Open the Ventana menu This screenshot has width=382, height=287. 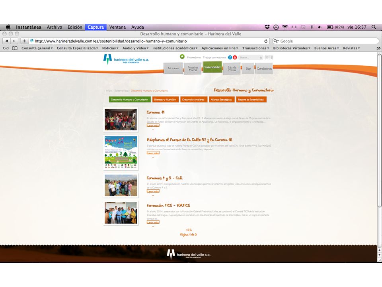(x=117, y=27)
